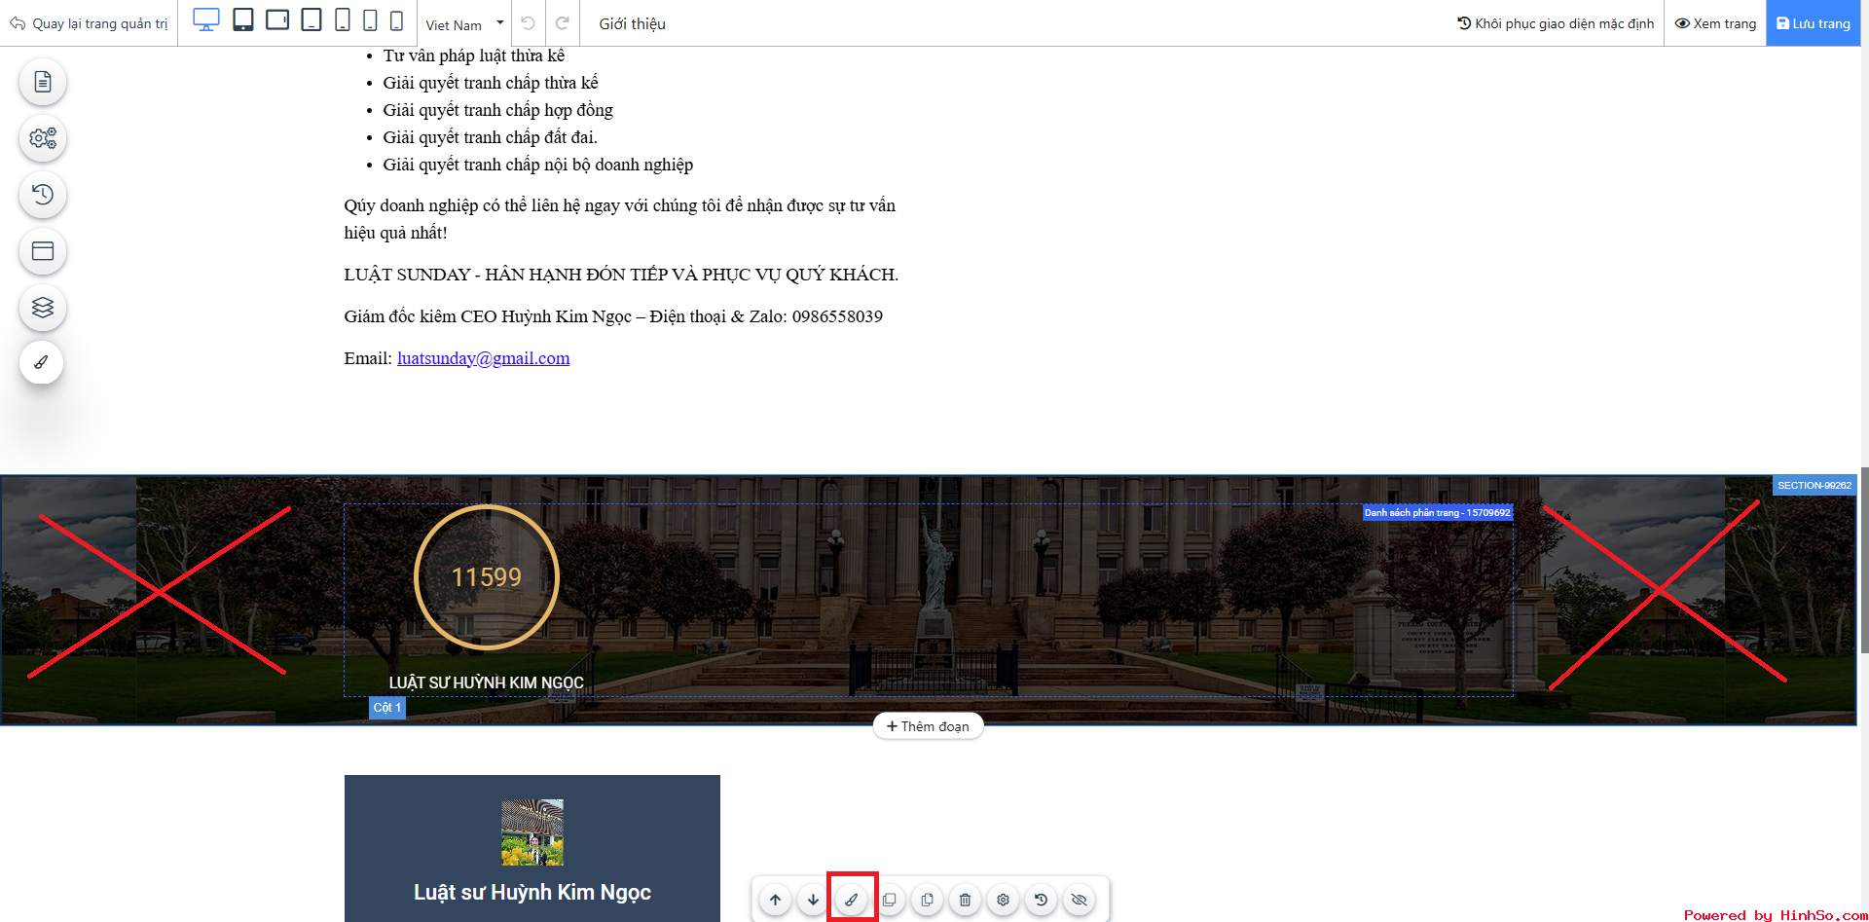
Task: Move the element down using the down-arrow icon
Action: 813,900
